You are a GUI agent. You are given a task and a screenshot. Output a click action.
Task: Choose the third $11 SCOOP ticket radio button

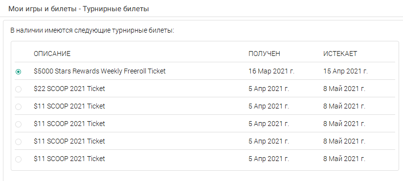(18, 142)
